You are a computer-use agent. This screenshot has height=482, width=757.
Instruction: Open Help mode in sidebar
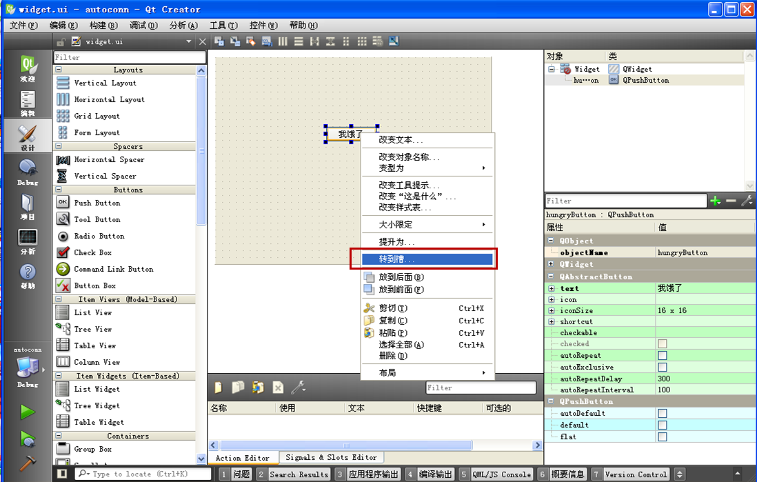point(28,277)
